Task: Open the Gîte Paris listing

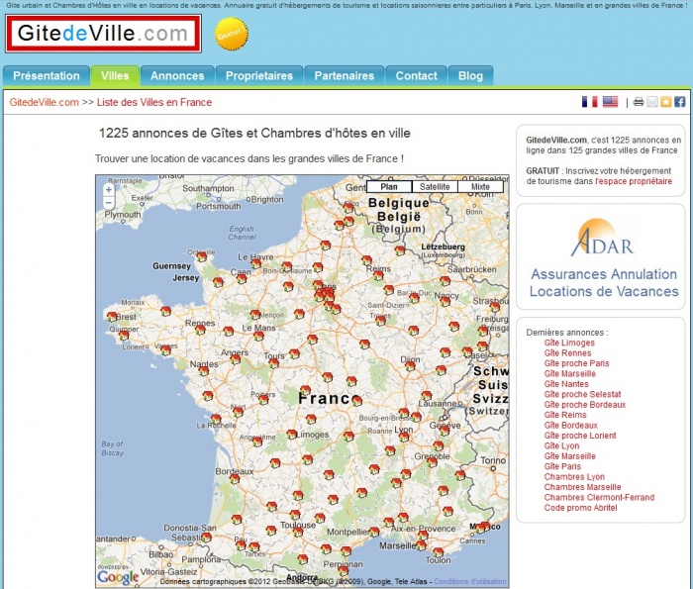Action: [x=562, y=466]
